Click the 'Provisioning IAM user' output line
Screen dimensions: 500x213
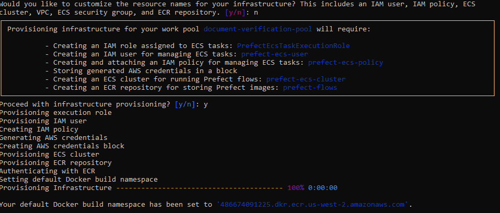[x=43, y=121]
